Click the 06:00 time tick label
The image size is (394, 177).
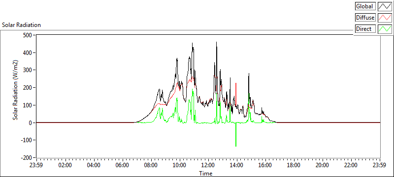(x=123, y=165)
